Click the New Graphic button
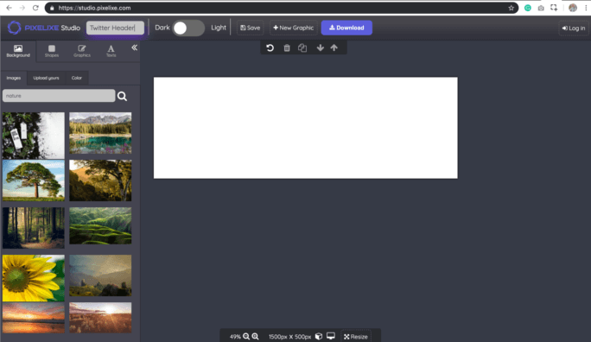This screenshot has width=591, height=342. coord(293,28)
